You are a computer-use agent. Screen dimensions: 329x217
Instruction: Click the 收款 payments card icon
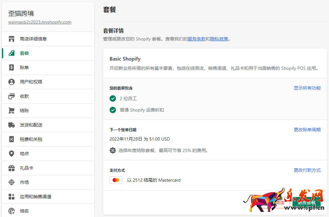(11, 96)
